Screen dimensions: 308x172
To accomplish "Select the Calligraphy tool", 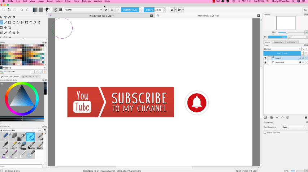I will [14, 17].
